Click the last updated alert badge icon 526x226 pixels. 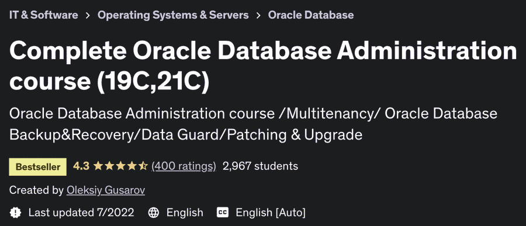click(15, 212)
